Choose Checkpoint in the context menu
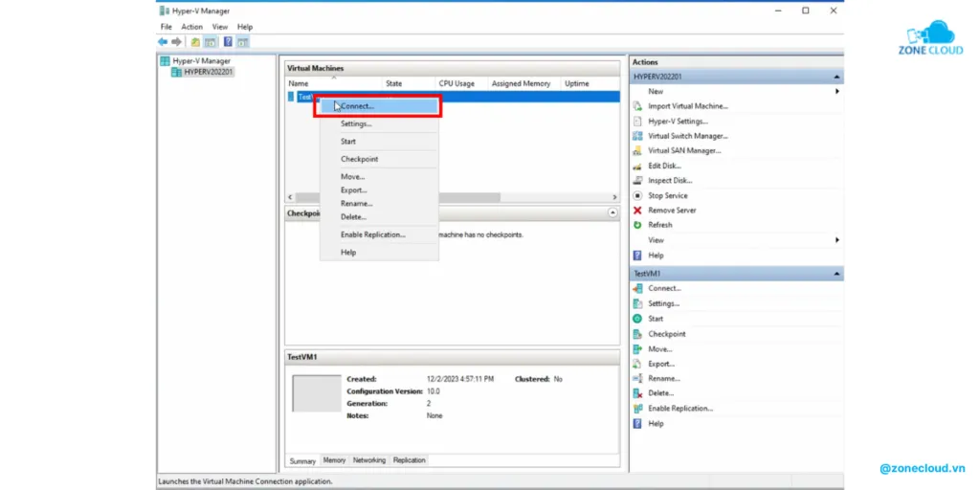This screenshot has width=980, height=490. coord(379,159)
